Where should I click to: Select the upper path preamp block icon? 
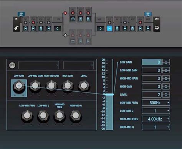(x=73, y=19)
